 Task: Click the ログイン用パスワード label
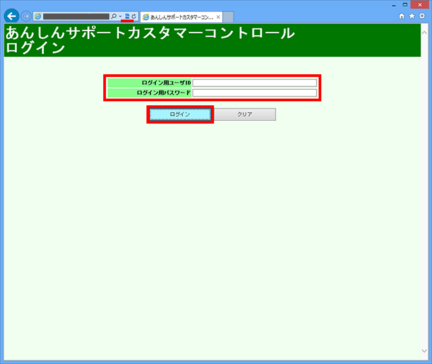coord(163,93)
